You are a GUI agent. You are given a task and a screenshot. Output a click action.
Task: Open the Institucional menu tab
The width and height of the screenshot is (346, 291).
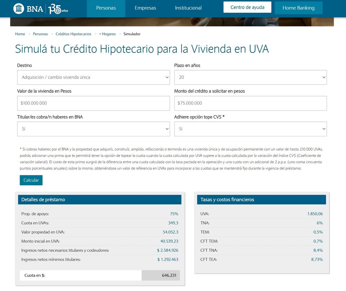[x=188, y=8]
